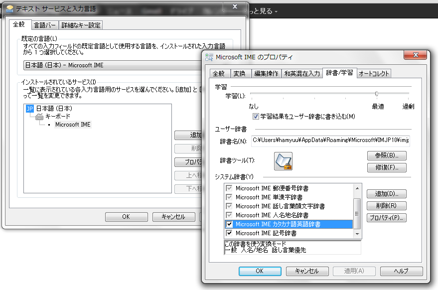Open 言語バー tab in text services window

click(x=45, y=25)
